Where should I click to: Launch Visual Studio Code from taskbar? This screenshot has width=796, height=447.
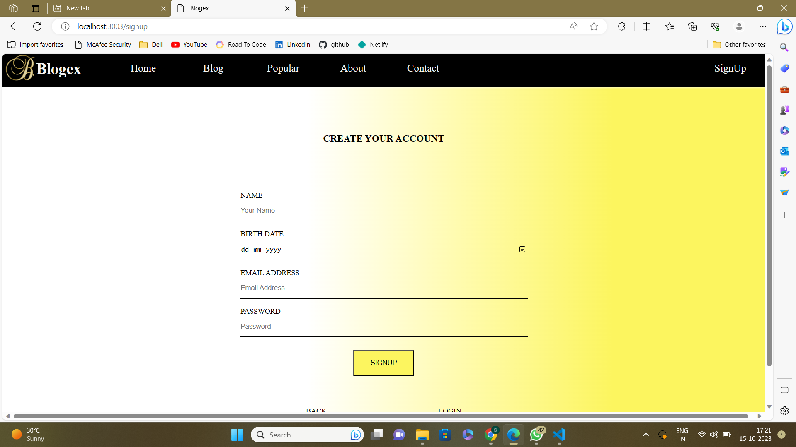559,435
